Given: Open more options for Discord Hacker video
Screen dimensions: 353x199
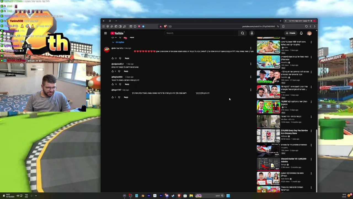Looking at the screenshot, I should tap(311, 159).
